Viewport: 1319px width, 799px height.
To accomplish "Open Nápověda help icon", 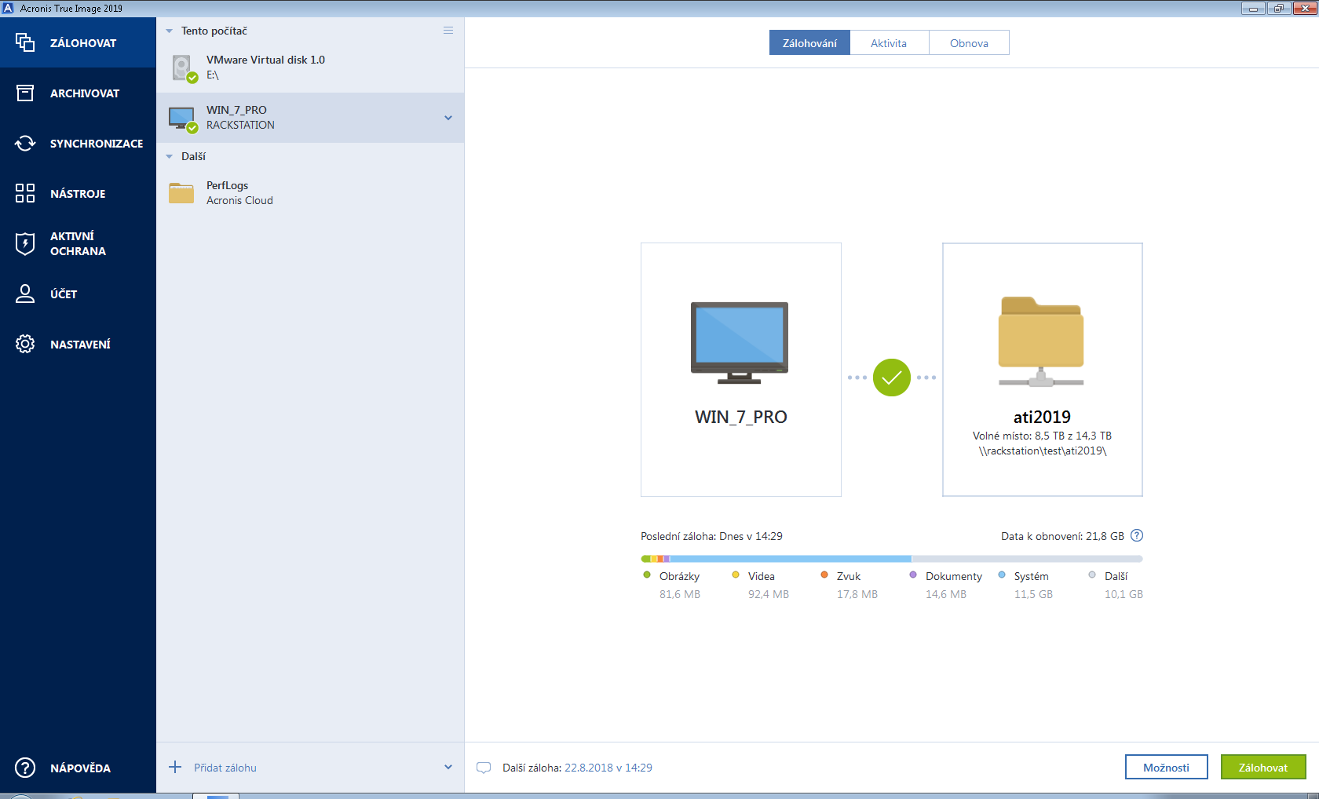I will click(25, 768).
